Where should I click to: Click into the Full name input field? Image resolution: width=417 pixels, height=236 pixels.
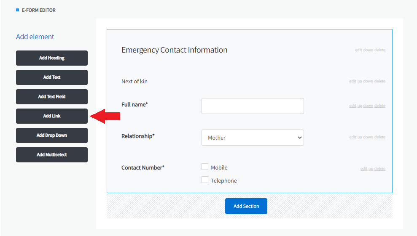pyautogui.click(x=253, y=106)
